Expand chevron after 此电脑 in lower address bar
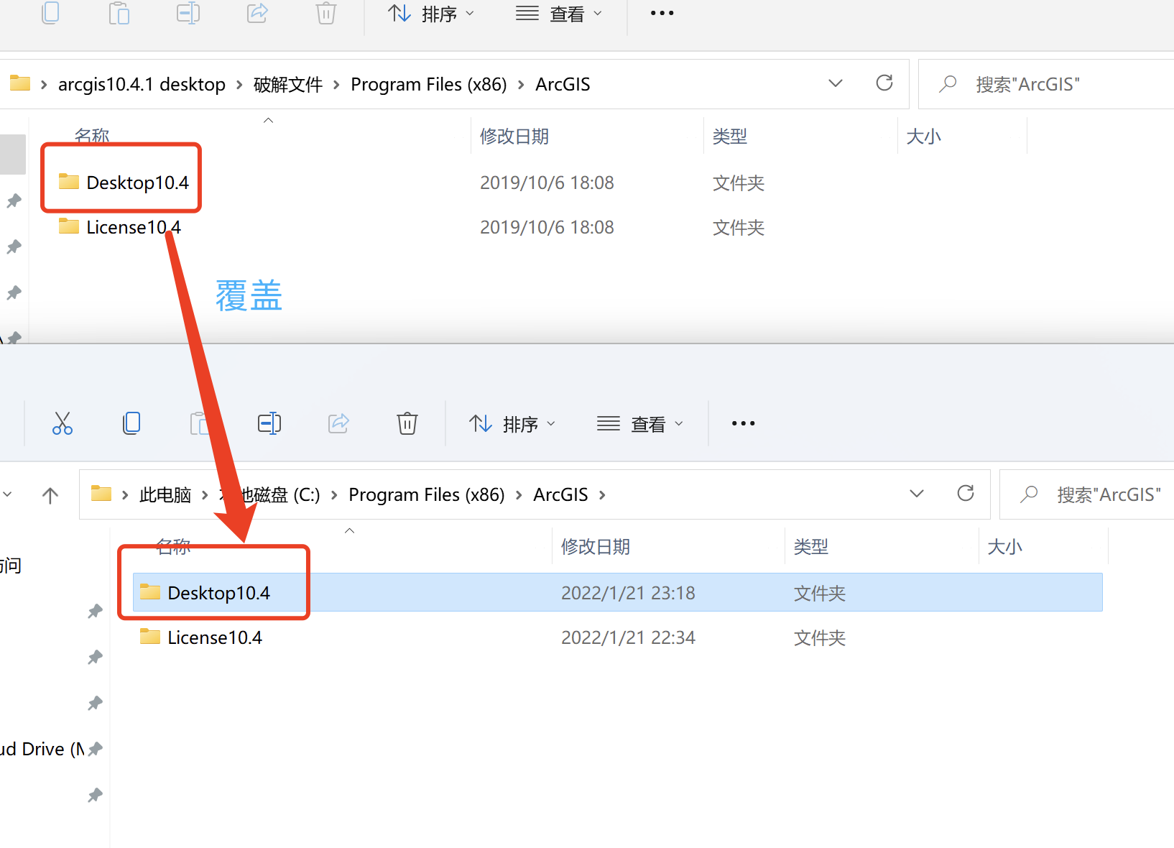This screenshot has height=848, width=1174. pyautogui.click(x=205, y=495)
